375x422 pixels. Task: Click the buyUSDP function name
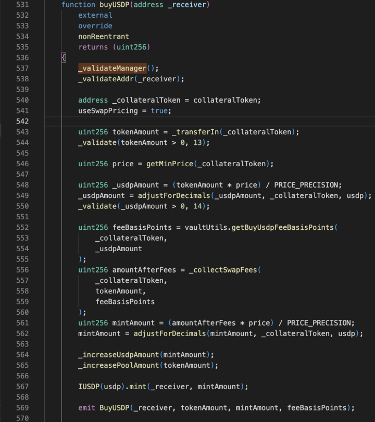(115, 5)
